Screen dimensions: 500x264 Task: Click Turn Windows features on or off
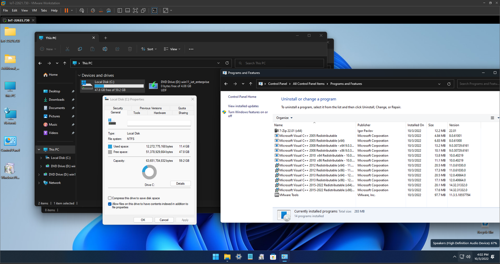[x=248, y=114]
